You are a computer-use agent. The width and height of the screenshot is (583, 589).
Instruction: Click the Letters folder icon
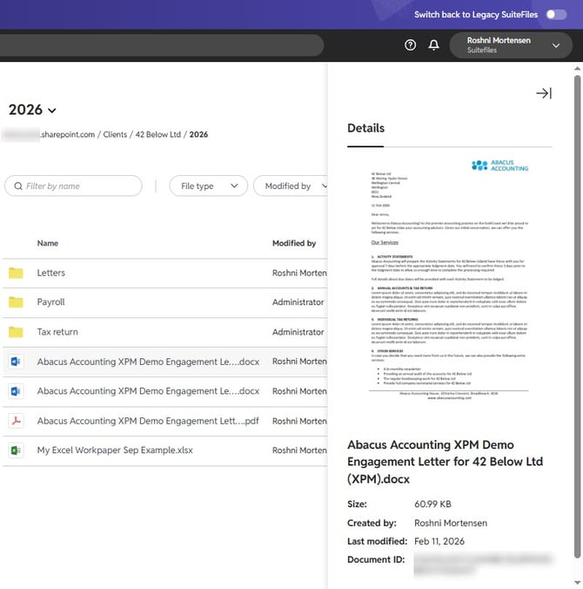(x=16, y=273)
